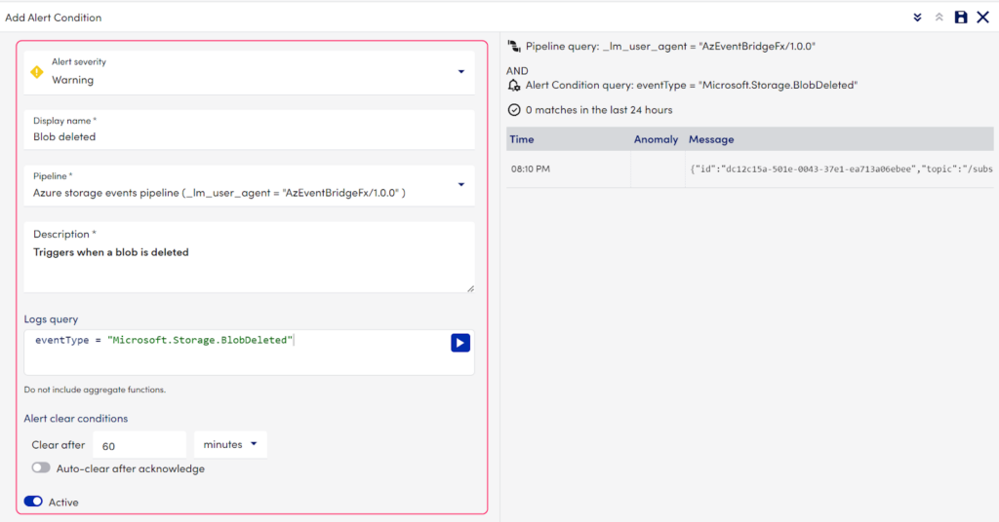Click the Clear after value field
The width and height of the screenshot is (999, 522).
(x=140, y=445)
